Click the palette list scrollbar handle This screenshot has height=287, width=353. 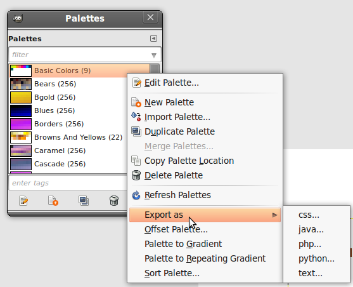click(155, 69)
